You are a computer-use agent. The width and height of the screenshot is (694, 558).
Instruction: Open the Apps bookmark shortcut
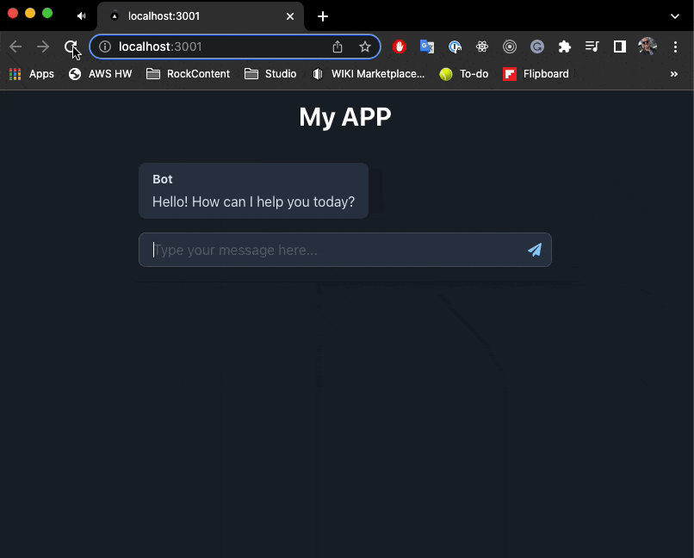click(x=32, y=74)
